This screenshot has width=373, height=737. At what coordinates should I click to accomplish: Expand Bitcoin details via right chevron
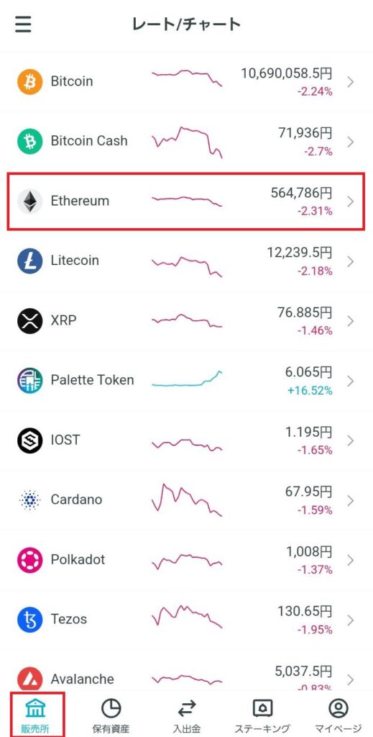pos(351,82)
